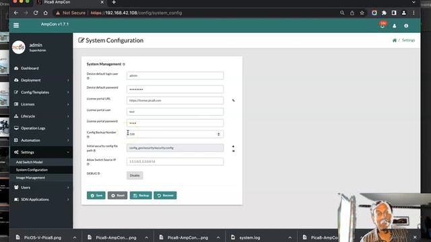Switch to the Pica8 AmpCon browser tab
The height and width of the screenshot is (242, 431).
[70, 2]
